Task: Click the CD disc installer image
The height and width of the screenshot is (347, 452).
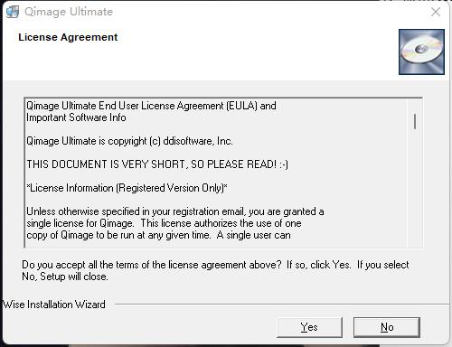Action: [x=421, y=52]
